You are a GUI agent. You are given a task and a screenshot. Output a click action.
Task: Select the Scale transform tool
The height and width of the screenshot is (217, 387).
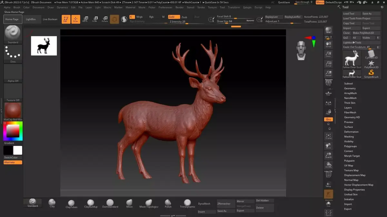(x=94, y=19)
